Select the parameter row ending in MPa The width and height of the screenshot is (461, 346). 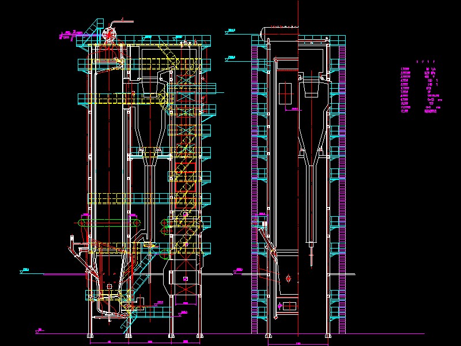pyautogui.click(x=418, y=73)
